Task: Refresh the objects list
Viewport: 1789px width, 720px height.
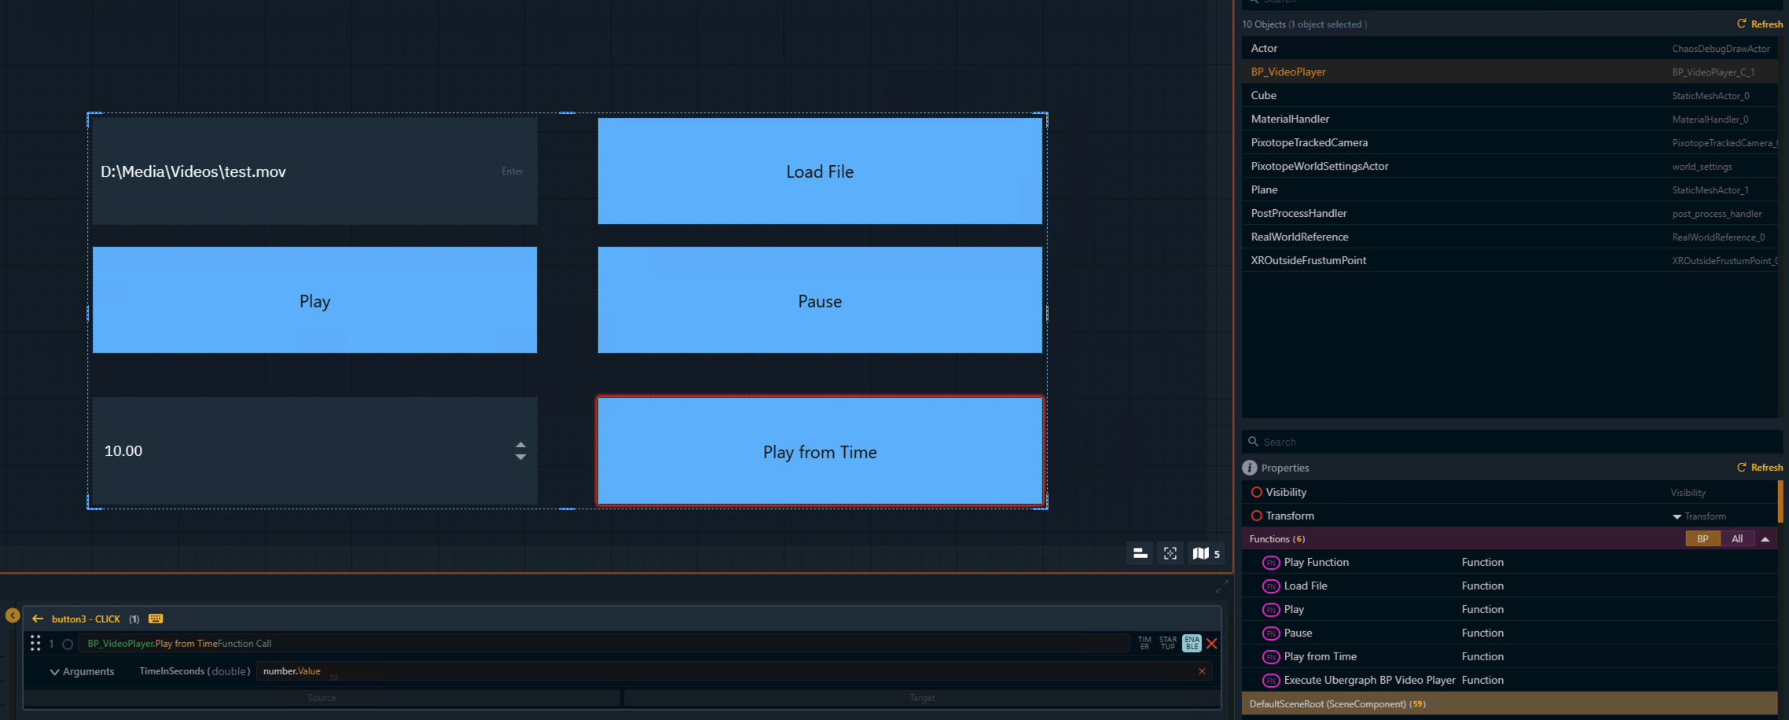Action: (x=1760, y=24)
